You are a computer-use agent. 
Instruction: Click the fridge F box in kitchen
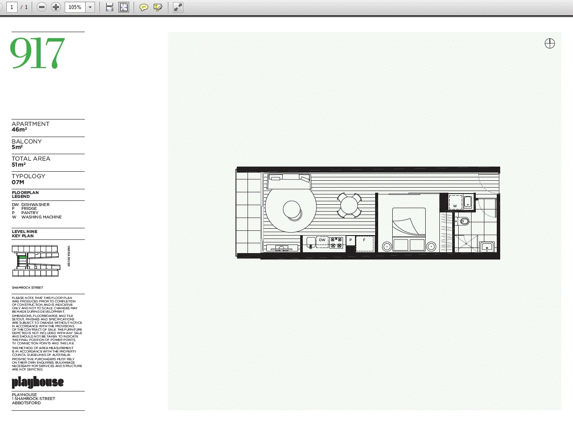tap(364, 243)
